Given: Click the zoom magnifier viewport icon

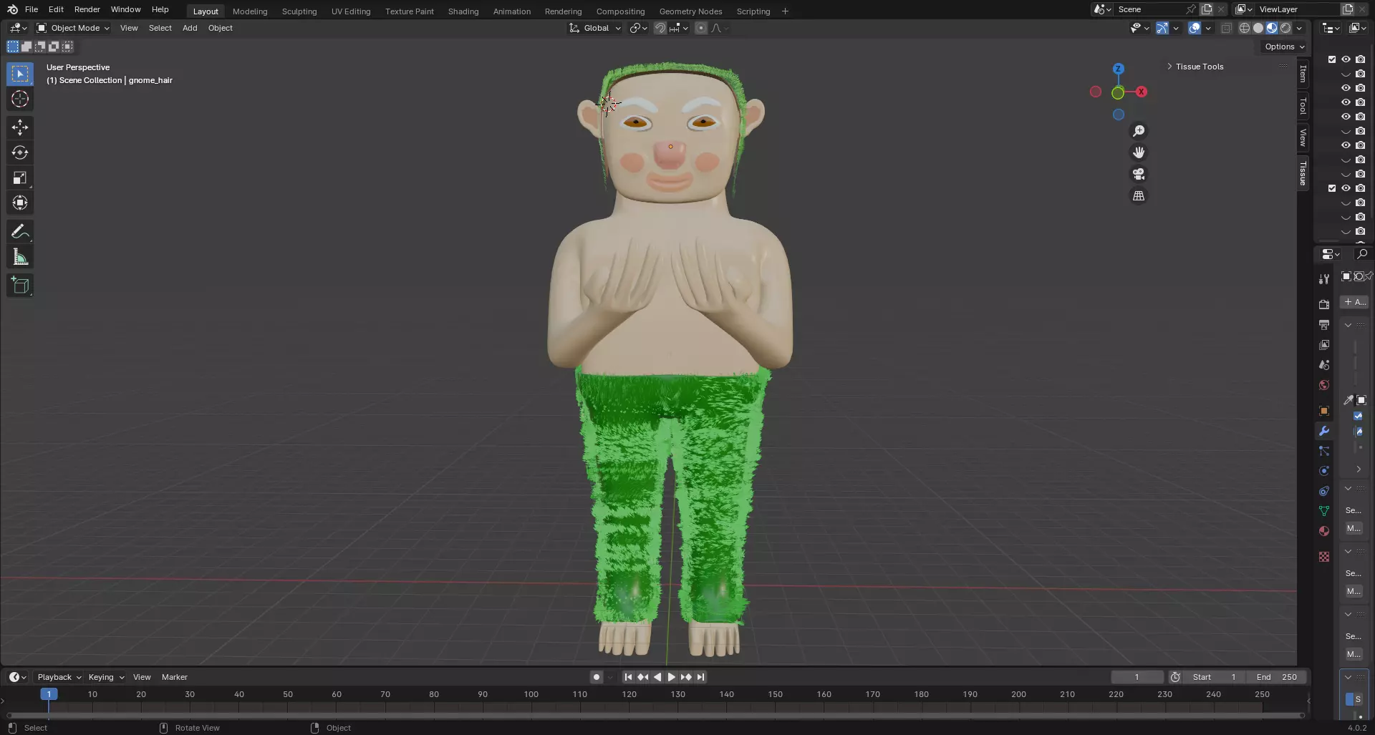Looking at the screenshot, I should pyautogui.click(x=1138, y=131).
